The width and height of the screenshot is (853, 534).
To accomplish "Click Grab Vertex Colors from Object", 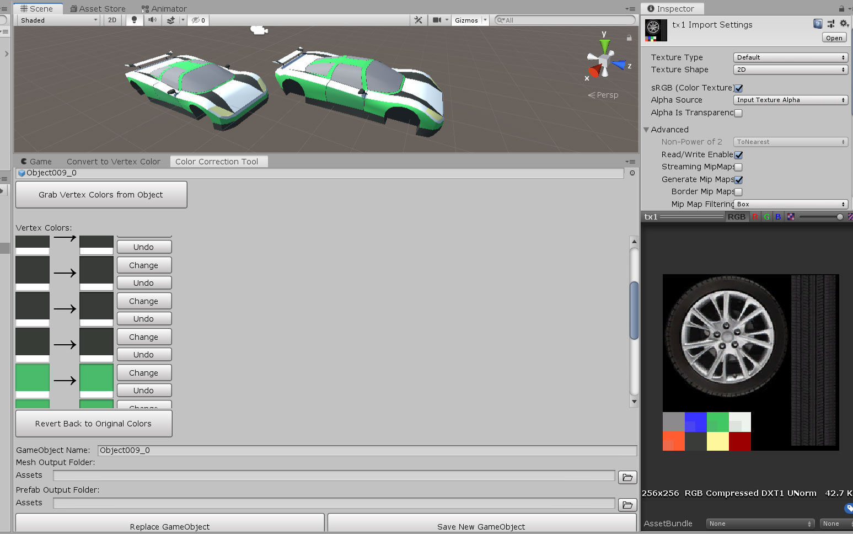I will pos(101,194).
